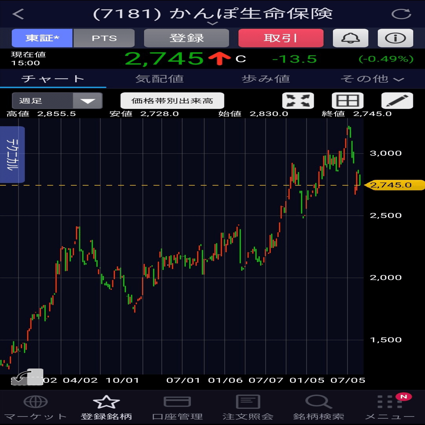Tap the 現在値 15:00 time label
The image size is (425, 425).
coord(28,59)
